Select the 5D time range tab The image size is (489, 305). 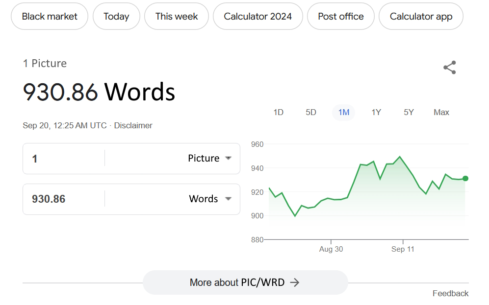(x=311, y=112)
